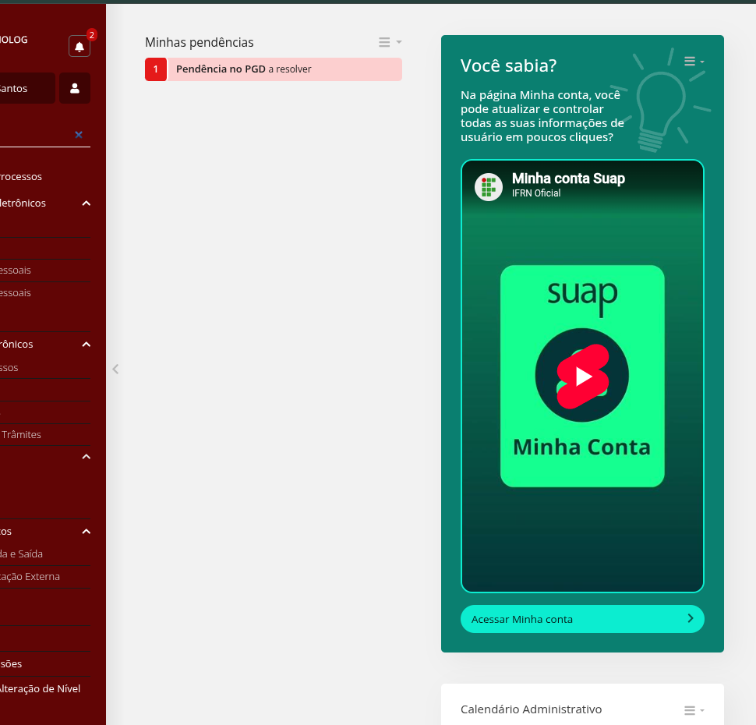
Task: Open the Minhas pendências options menu
Action: (390, 42)
